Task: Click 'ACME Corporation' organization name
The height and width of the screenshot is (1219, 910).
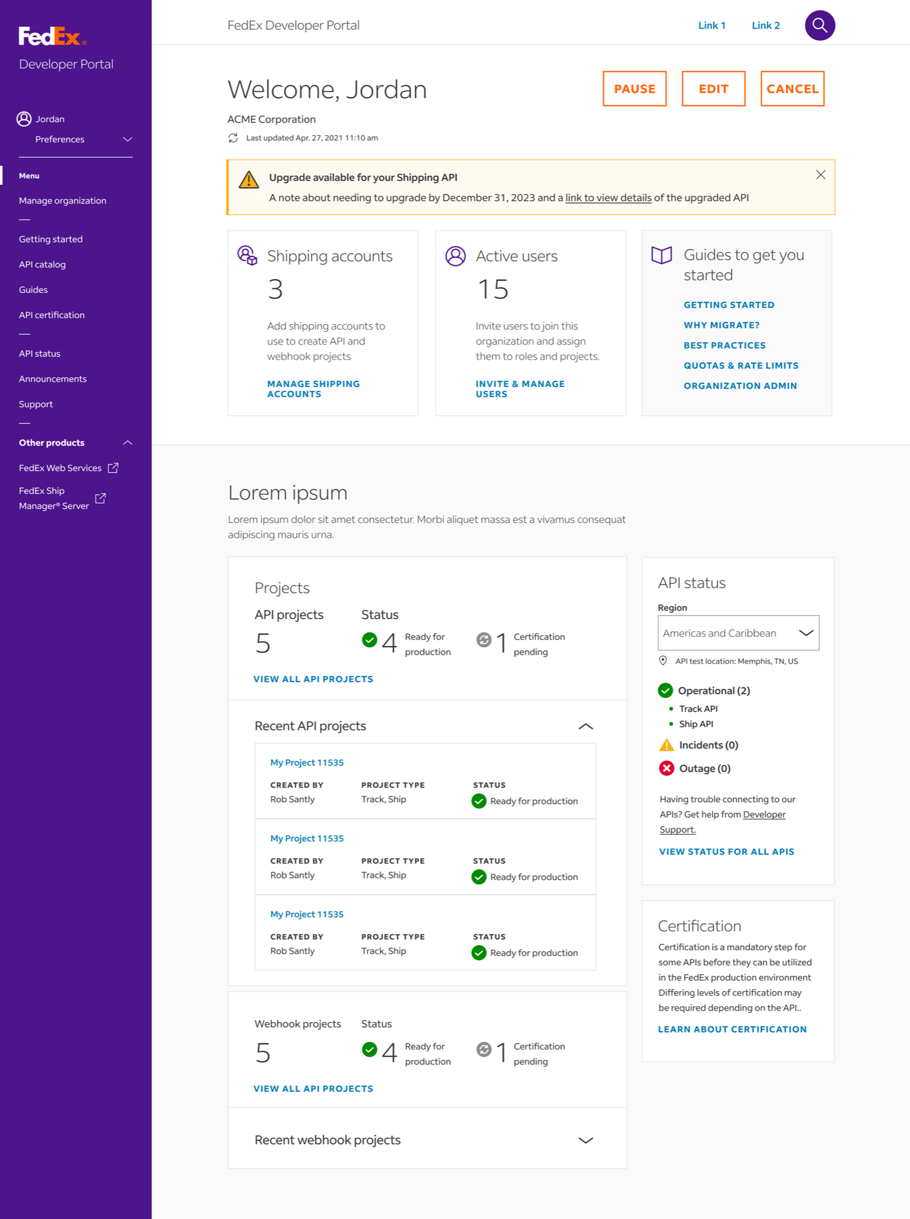Action: pyautogui.click(x=272, y=119)
